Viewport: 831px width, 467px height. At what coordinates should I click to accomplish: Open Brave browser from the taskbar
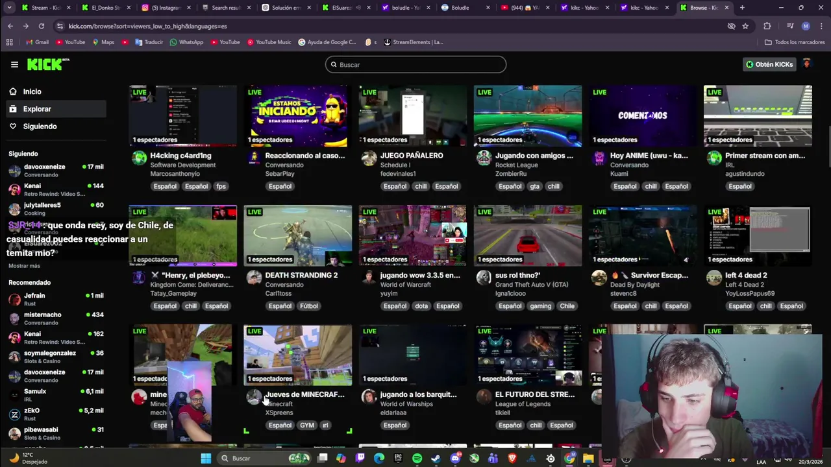[512, 459]
